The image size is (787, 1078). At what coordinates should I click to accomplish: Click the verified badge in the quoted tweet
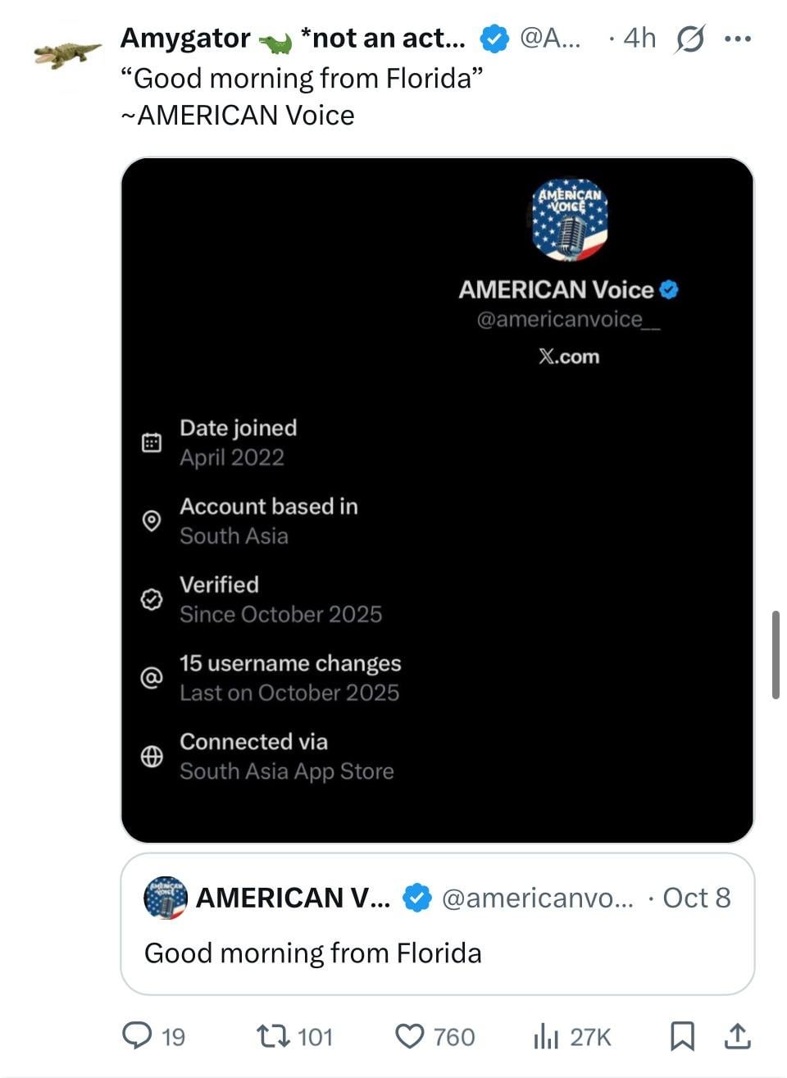click(x=416, y=898)
